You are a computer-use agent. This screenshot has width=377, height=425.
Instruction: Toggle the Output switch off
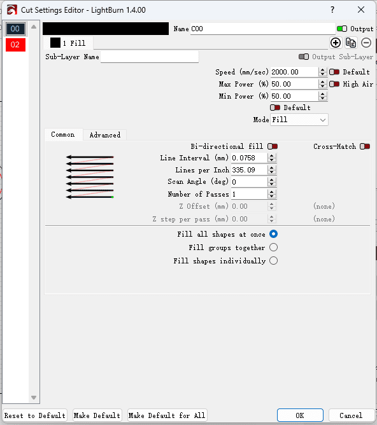(x=342, y=29)
